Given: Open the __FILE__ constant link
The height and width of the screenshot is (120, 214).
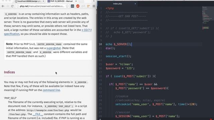Looking at the screenshot, I should [x=38, y=114].
